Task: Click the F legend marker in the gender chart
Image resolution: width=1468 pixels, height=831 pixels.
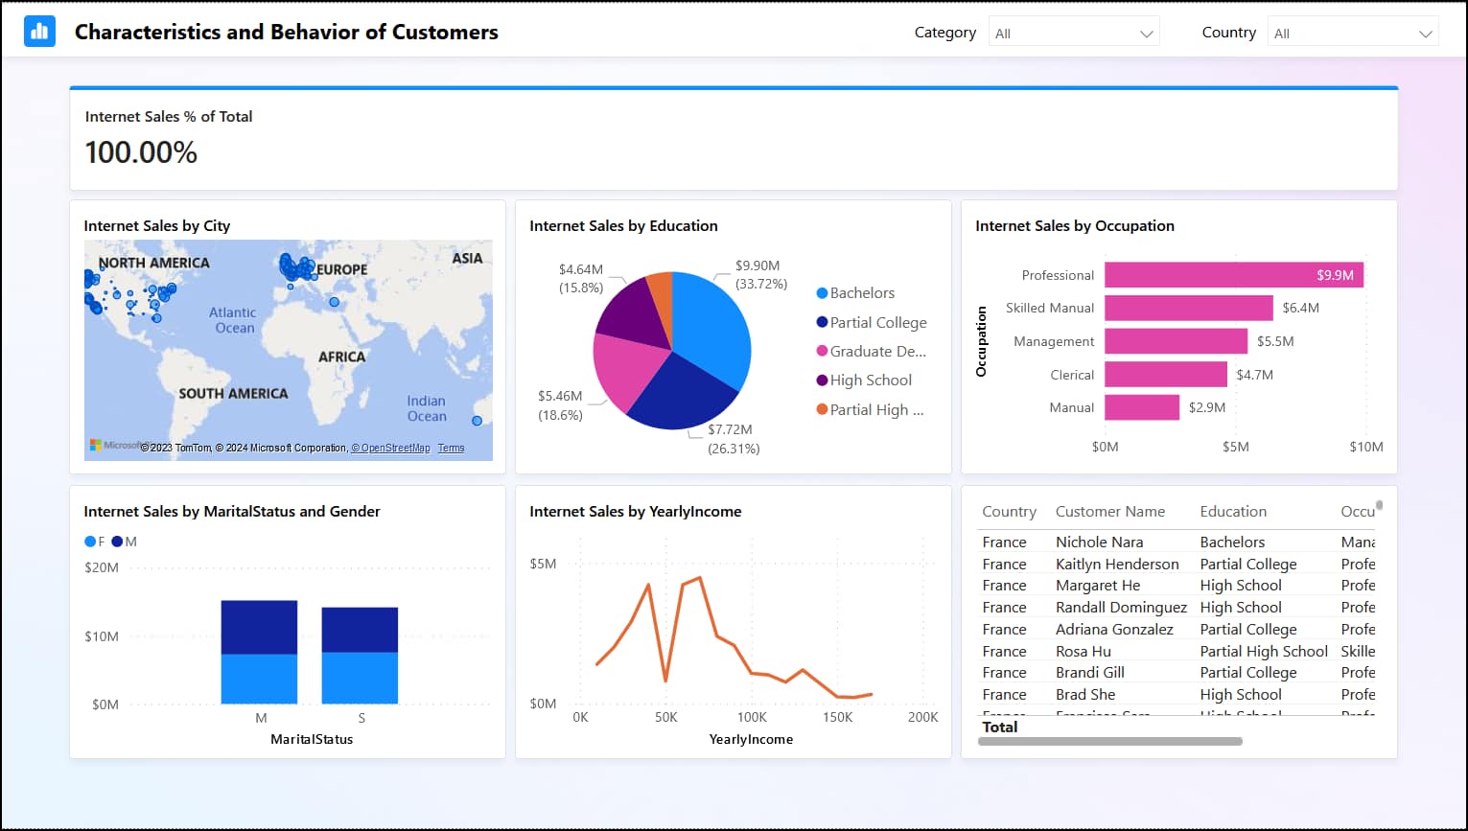Action: (x=88, y=542)
